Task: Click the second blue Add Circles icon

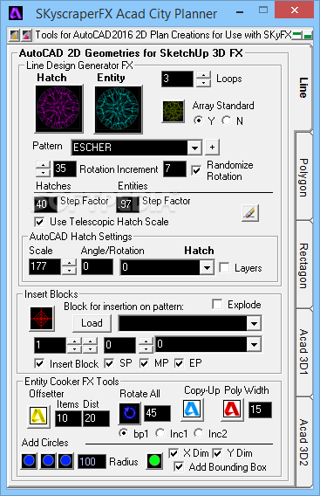Action: [x=48, y=461]
